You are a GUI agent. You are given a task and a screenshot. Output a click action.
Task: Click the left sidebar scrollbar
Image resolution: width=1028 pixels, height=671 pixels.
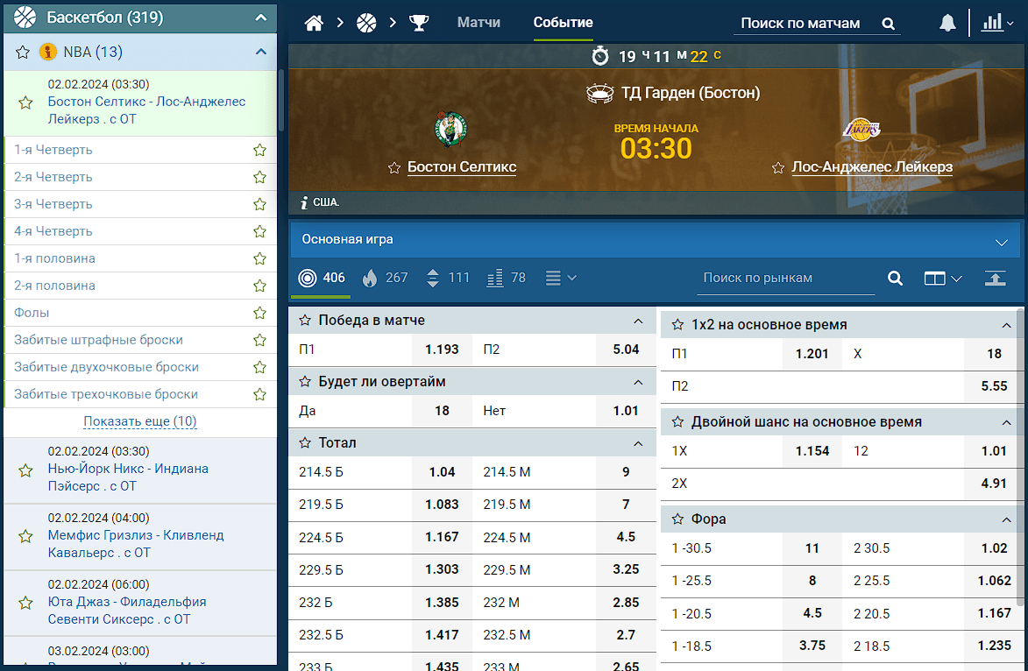click(x=280, y=101)
